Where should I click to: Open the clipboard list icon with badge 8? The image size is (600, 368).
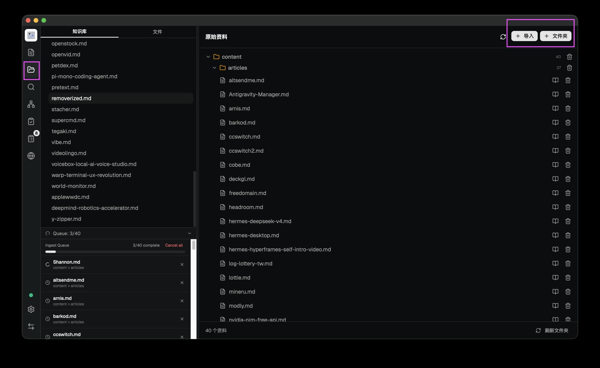(x=31, y=138)
